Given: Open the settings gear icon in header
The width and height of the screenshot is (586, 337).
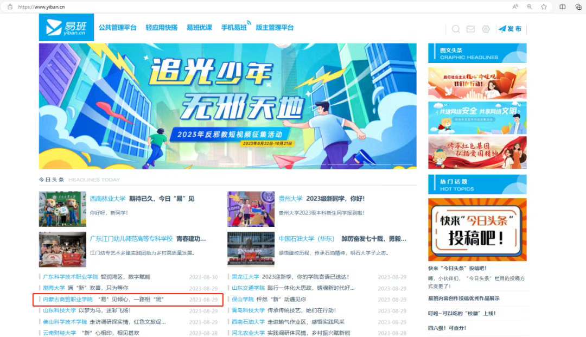Looking at the screenshot, I should [486, 29].
